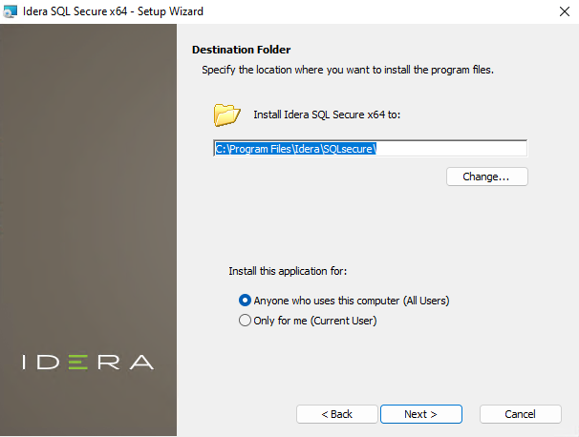Click the 'Install Idera SQL Secure x64 to:' label

tap(327, 114)
